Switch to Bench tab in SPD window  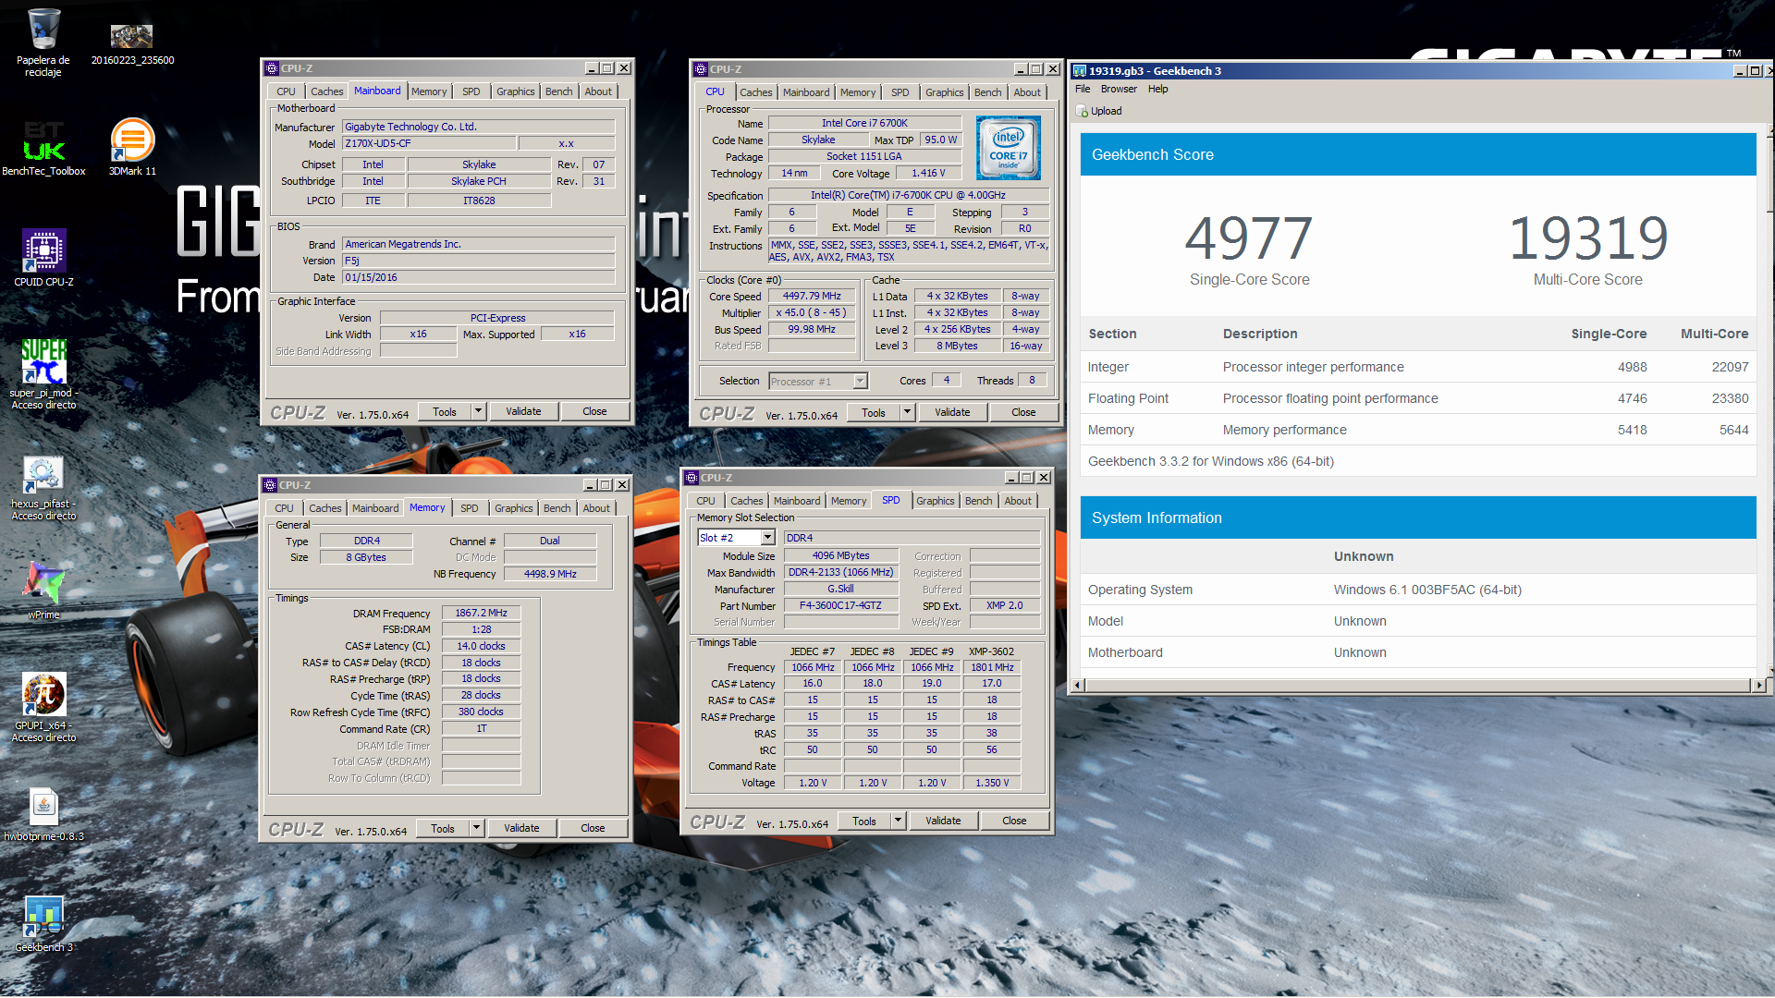pyautogui.click(x=978, y=501)
